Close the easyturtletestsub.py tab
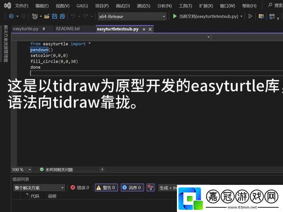This screenshot has height=212, width=283. 150,29
